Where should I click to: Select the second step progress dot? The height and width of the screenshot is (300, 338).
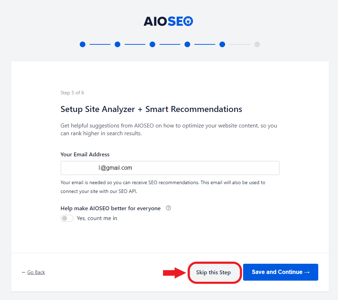[117, 44]
